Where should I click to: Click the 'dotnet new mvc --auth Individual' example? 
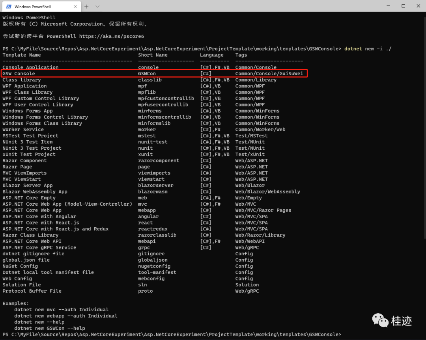coord(62,310)
